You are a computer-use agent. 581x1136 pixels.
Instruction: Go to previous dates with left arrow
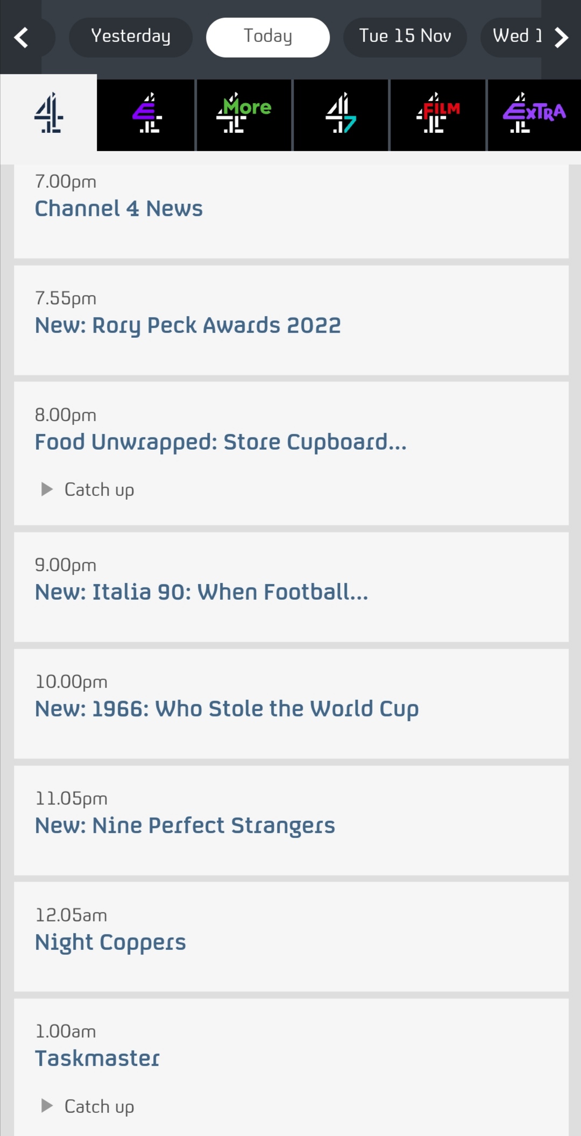(22, 38)
